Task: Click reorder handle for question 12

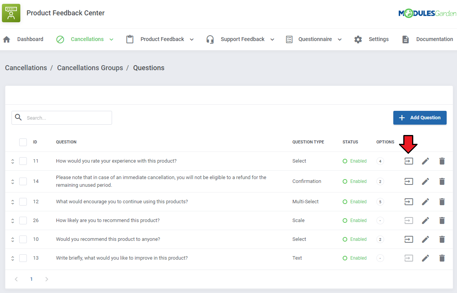Action: coord(13,202)
